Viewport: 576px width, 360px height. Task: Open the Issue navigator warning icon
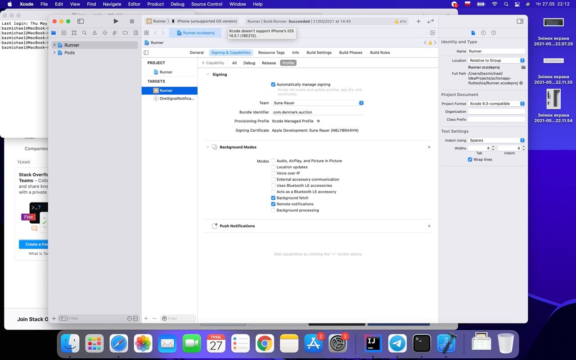(x=94, y=33)
